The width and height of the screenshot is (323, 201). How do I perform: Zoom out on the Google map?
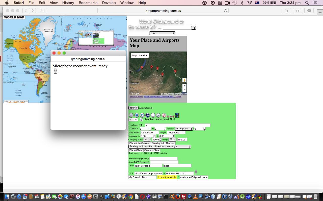(x=184, y=90)
